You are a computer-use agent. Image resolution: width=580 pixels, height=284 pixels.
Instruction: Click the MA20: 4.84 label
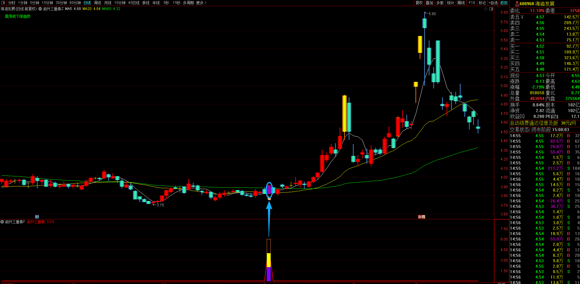click(92, 9)
